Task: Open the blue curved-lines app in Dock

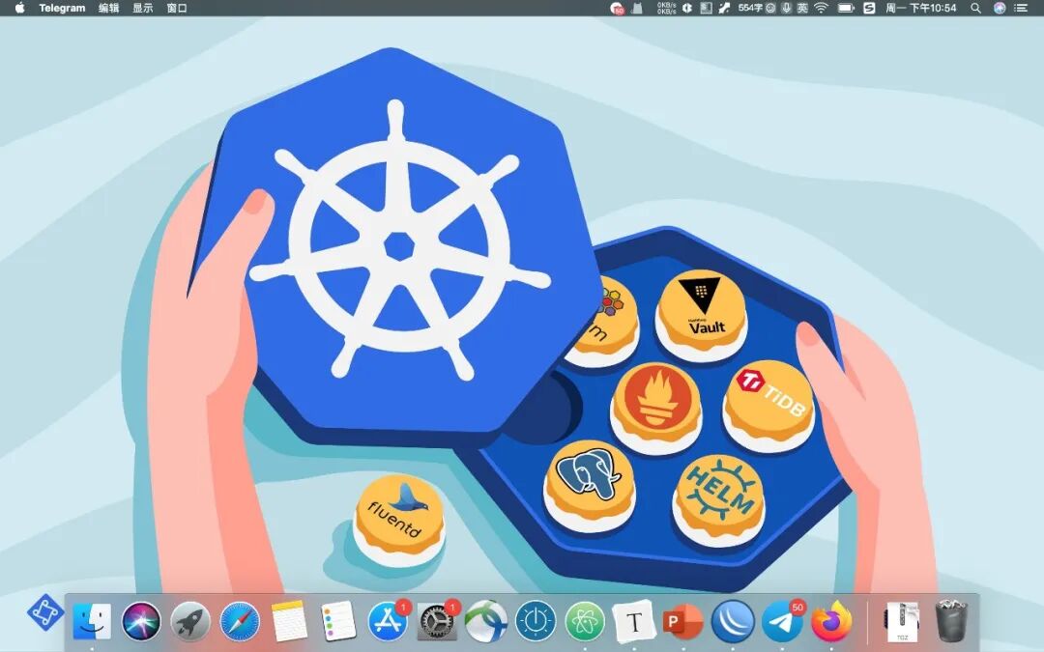Action: (x=733, y=621)
